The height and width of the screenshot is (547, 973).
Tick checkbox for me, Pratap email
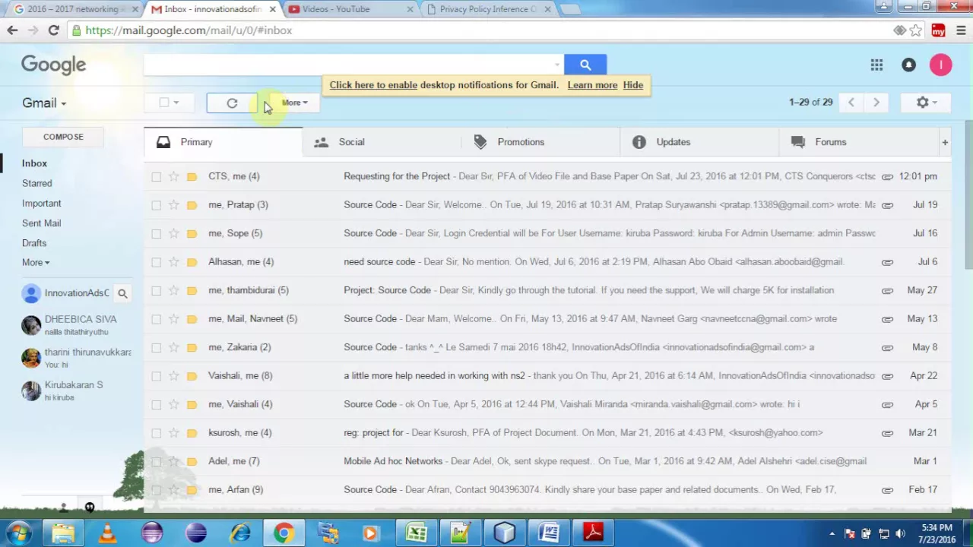click(156, 205)
